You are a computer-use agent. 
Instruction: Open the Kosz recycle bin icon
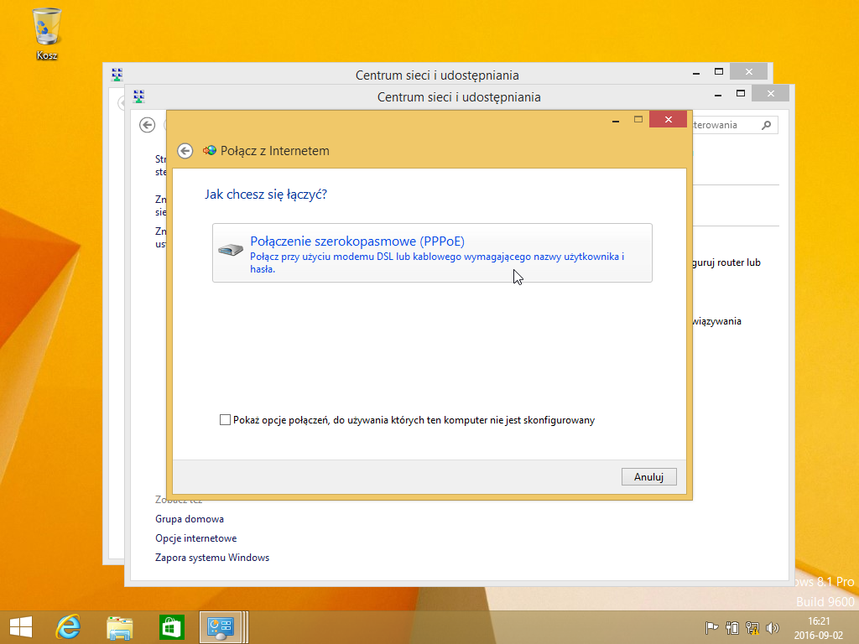(47, 34)
